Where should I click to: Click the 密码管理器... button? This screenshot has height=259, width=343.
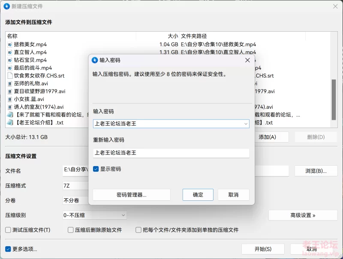[x=132, y=195]
